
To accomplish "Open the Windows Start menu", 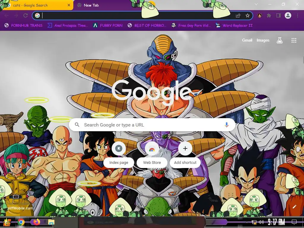I will (7, 222).
